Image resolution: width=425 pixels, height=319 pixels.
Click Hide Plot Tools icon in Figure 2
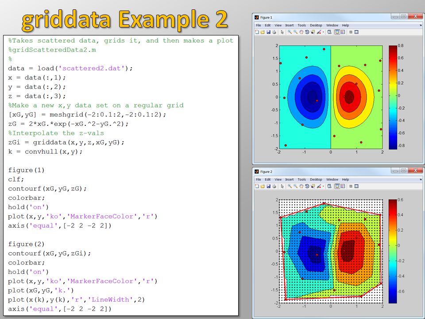(x=351, y=187)
